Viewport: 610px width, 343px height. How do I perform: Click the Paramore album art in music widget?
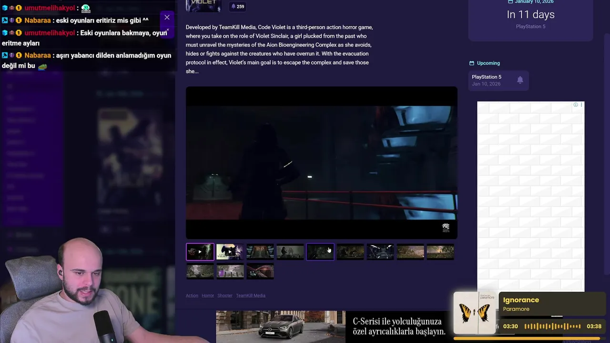click(x=475, y=313)
